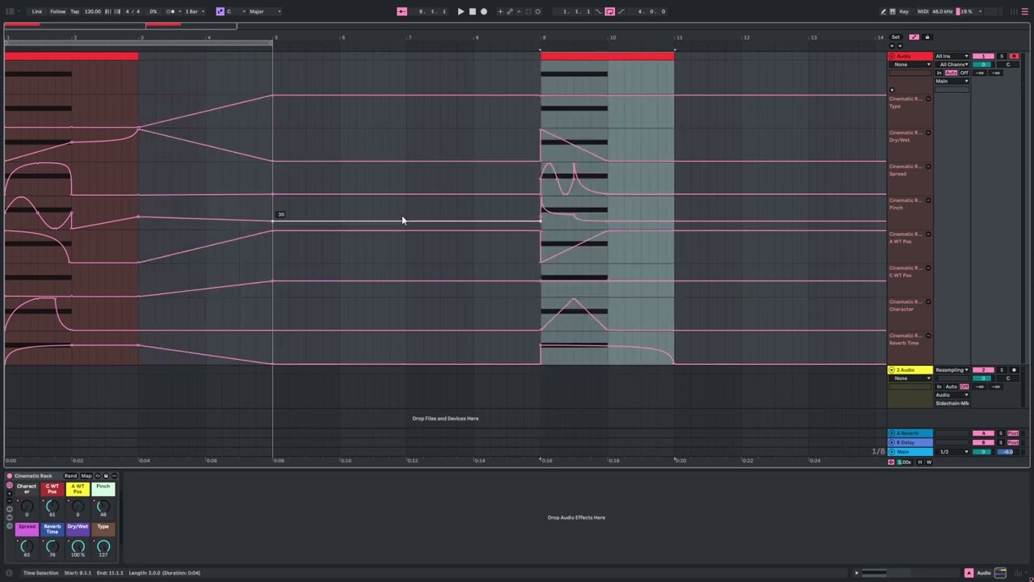
Task: Select the yellow 2 Audio track header
Action: click(x=910, y=370)
